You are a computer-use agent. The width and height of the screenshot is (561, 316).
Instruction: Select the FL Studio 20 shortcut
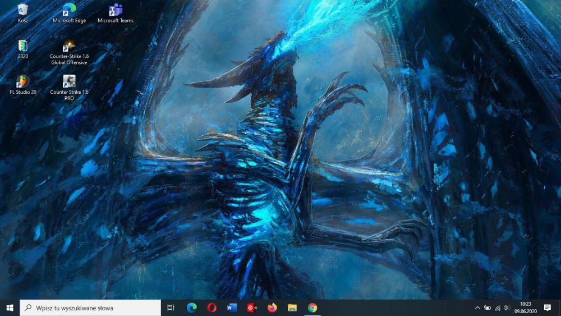(x=23, y=85)
